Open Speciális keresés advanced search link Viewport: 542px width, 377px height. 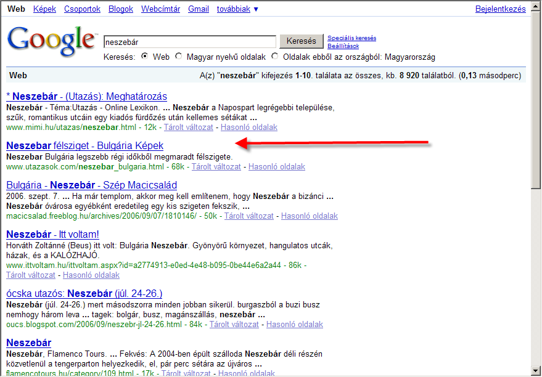coord(352,38)
